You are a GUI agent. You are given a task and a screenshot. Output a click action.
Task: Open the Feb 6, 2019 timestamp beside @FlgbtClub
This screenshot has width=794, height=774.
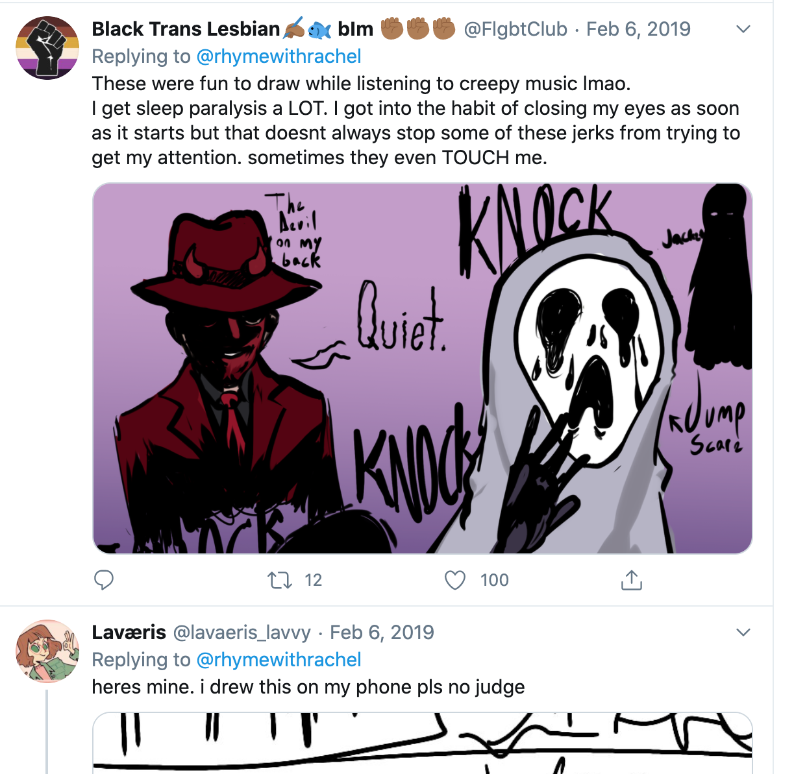[x=638, y=29]
